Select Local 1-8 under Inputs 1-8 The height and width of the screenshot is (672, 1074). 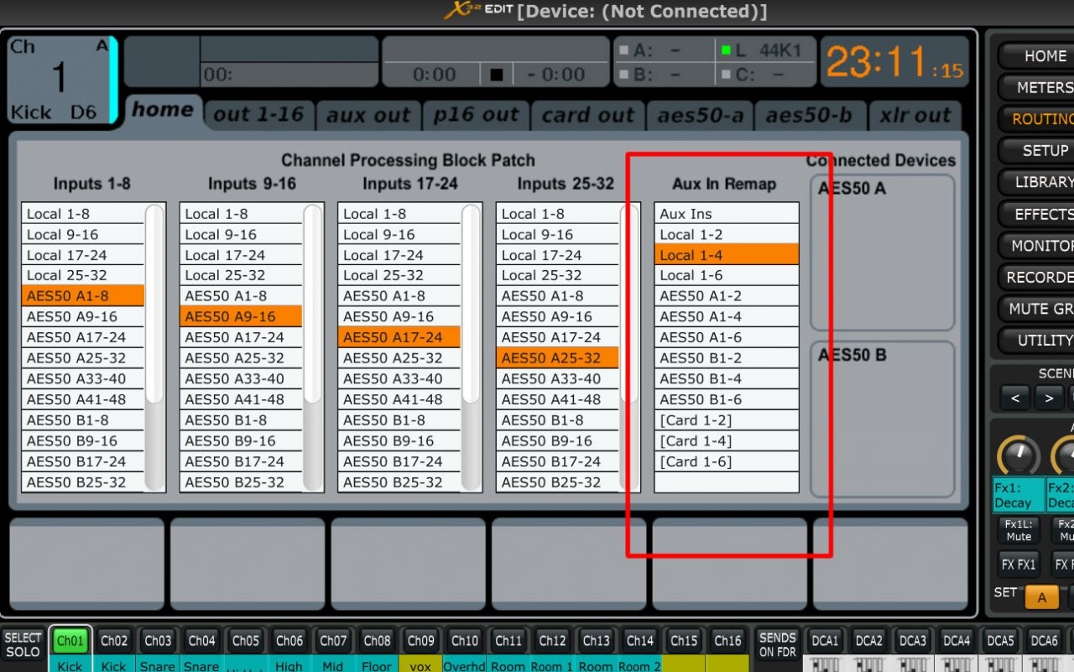coord(83,214)
